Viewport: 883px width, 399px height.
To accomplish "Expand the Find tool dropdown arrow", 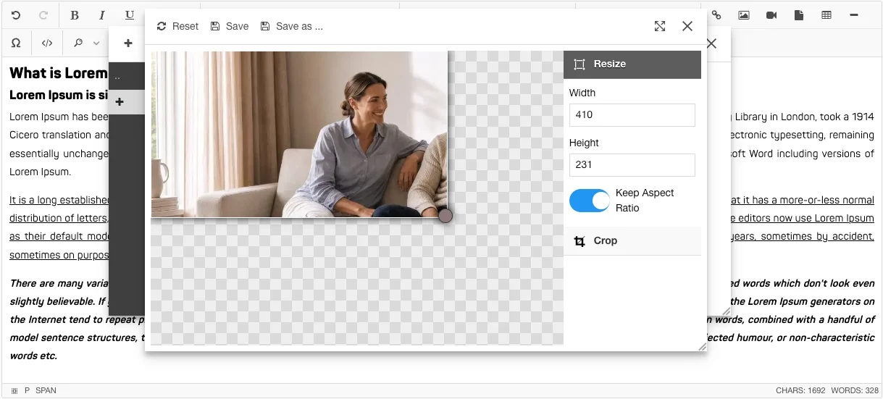I will [96, 43].
